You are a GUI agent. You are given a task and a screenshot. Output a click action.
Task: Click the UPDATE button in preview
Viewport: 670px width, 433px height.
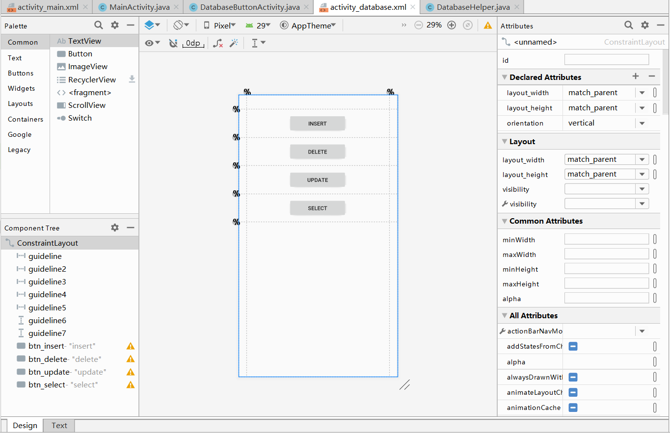tap(318, 180)
